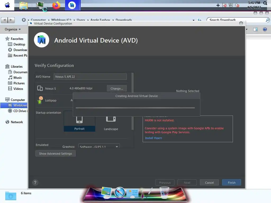Click the Previous button

pyautogui.click(x=165, y=182)
